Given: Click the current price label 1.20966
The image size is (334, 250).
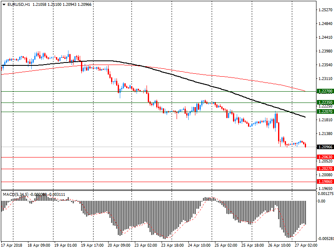Looking at the screenshot, I should click(325, 147).
